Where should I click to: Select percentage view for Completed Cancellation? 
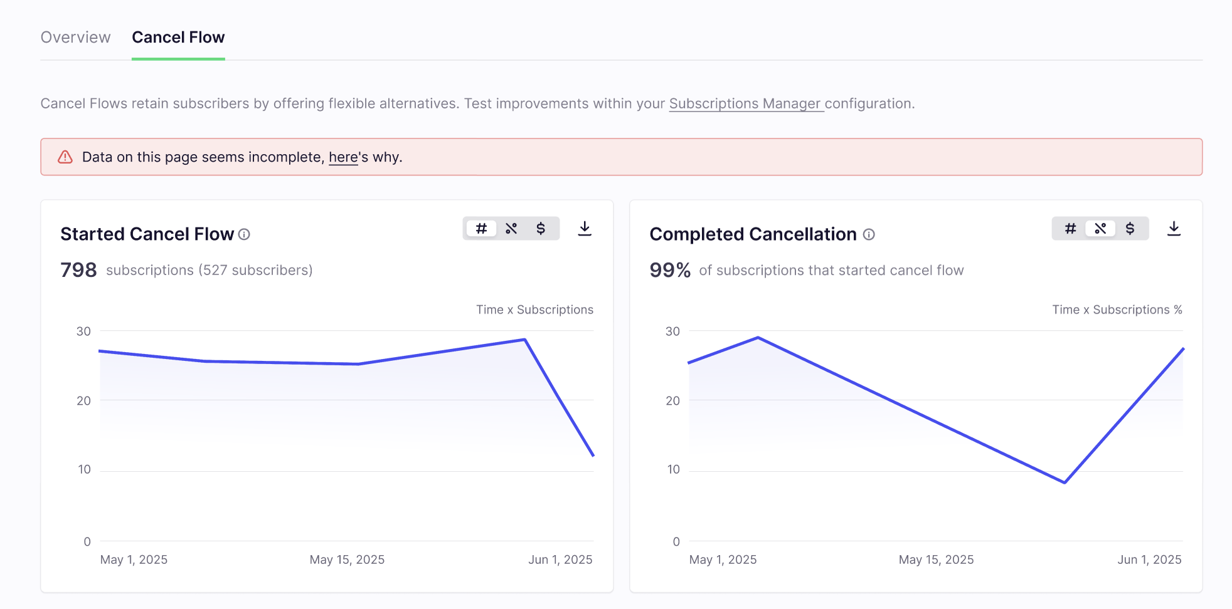(1100, 229)
